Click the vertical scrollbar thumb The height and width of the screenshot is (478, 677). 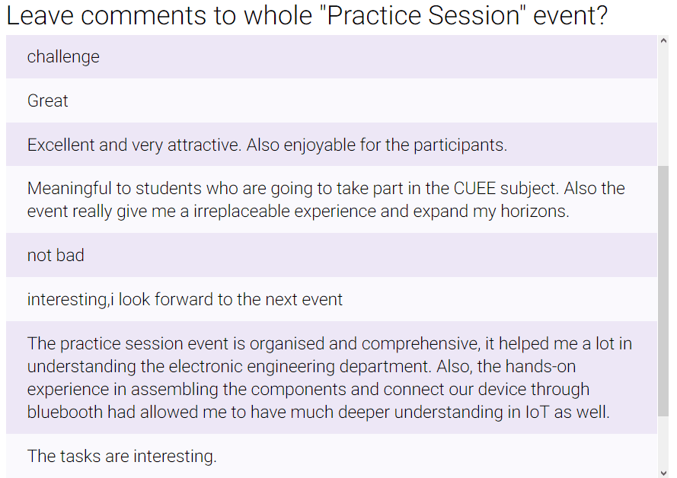pyautogui.click(x=663, y=292)
